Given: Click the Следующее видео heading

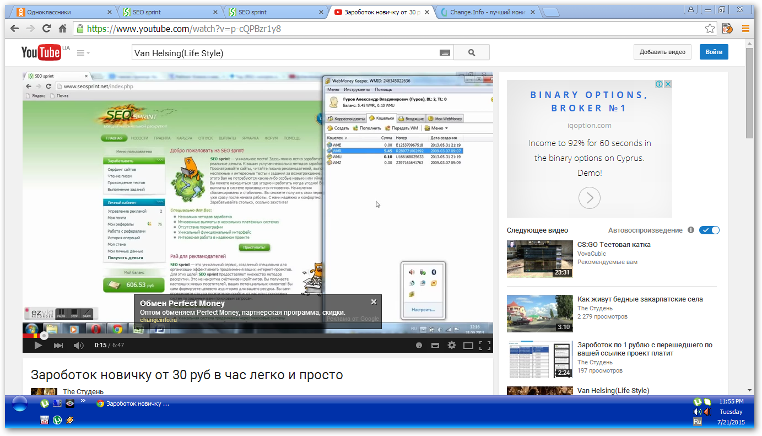Looking at the screenshot, I should click(x=537, y=230).
